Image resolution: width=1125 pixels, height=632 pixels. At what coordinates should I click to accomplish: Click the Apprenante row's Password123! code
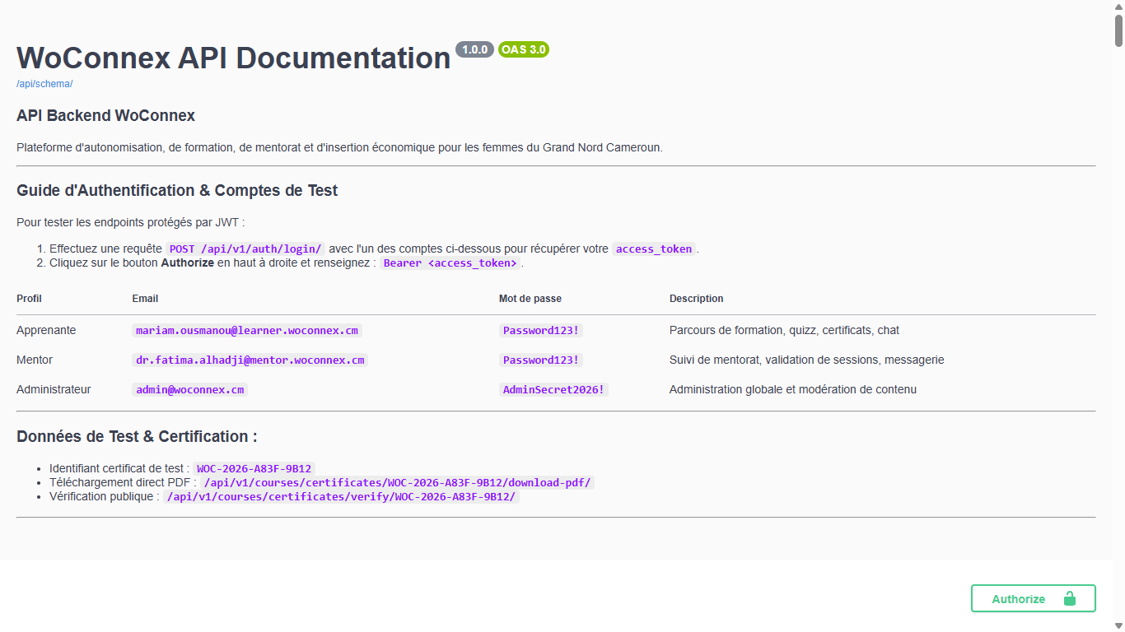click(x=541, y=330)
